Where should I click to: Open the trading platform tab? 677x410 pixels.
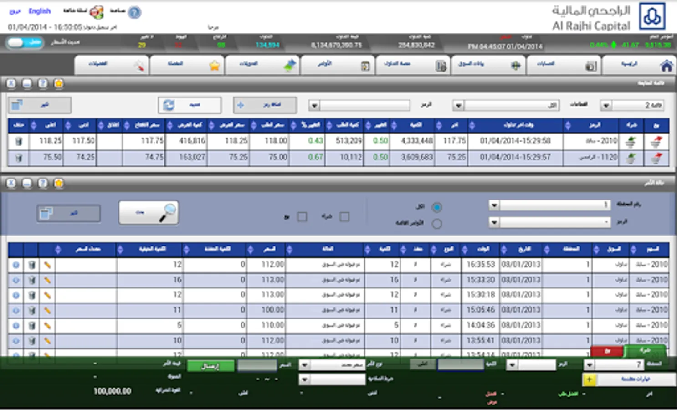[x=413, y=65]
